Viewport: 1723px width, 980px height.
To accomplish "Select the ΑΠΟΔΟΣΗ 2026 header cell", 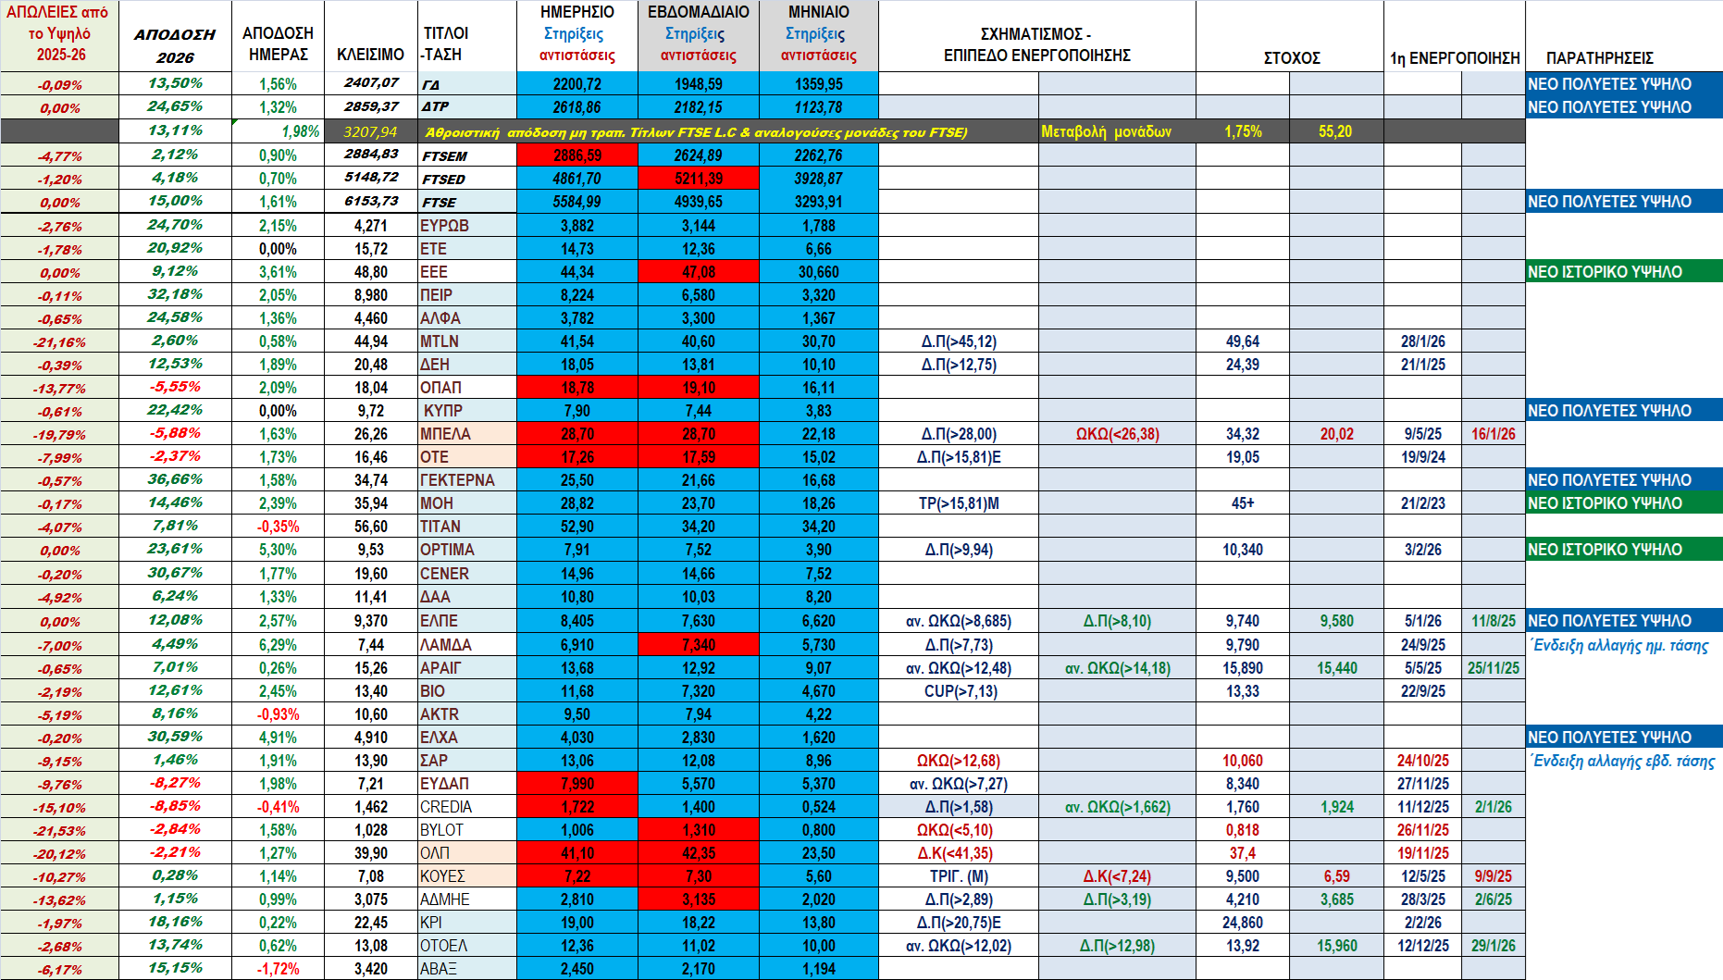I will pos(175,45).
